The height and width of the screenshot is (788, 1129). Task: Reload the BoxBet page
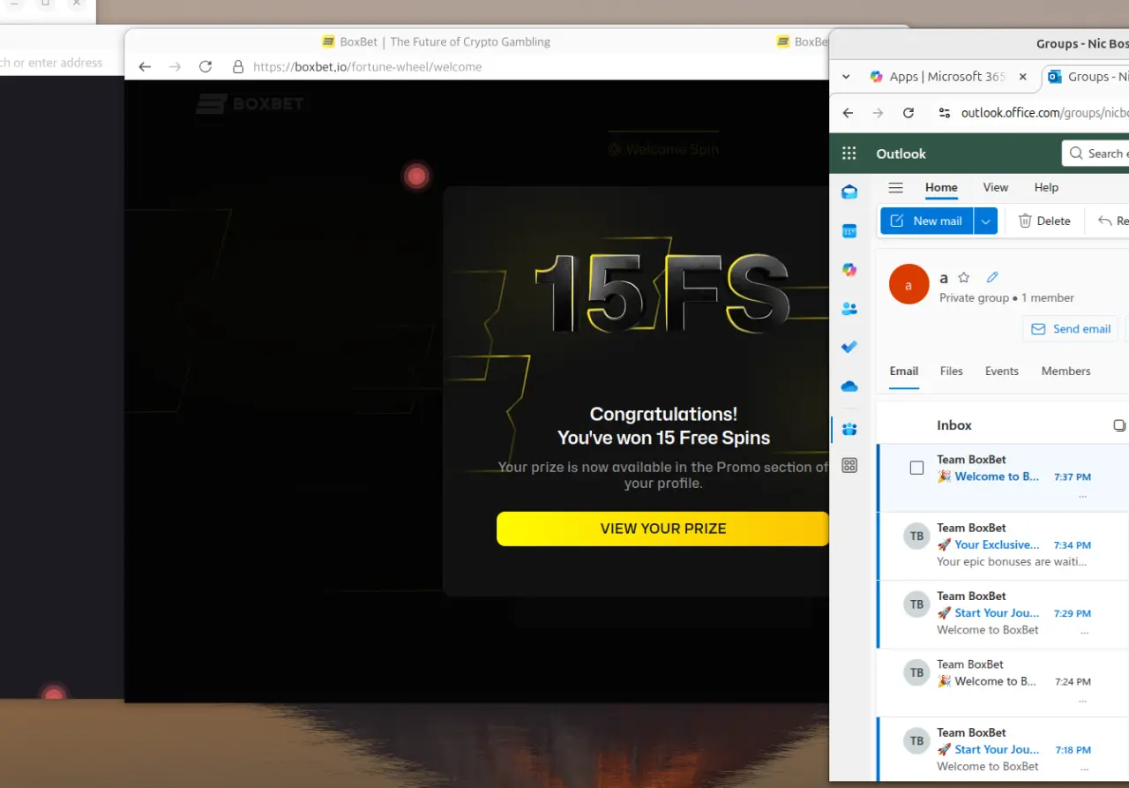pos(206,66)
